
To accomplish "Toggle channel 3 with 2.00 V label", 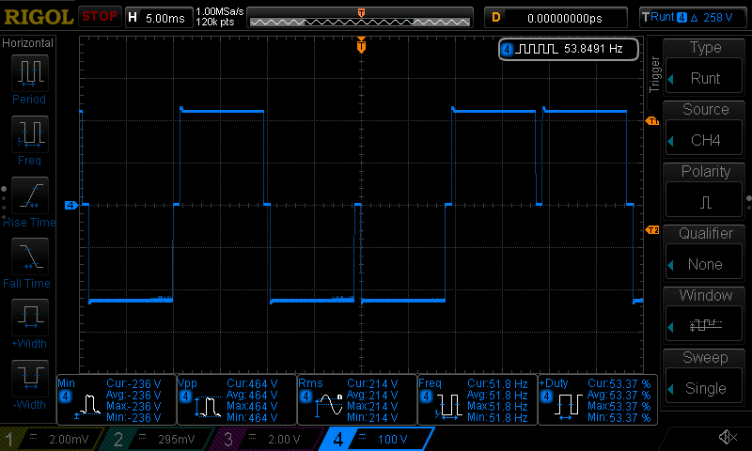I will point(266,439).
